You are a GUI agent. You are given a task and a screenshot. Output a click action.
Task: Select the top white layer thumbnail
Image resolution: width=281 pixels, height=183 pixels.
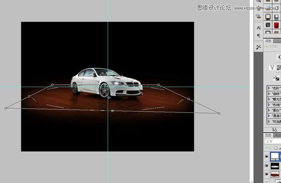[275, 156]
